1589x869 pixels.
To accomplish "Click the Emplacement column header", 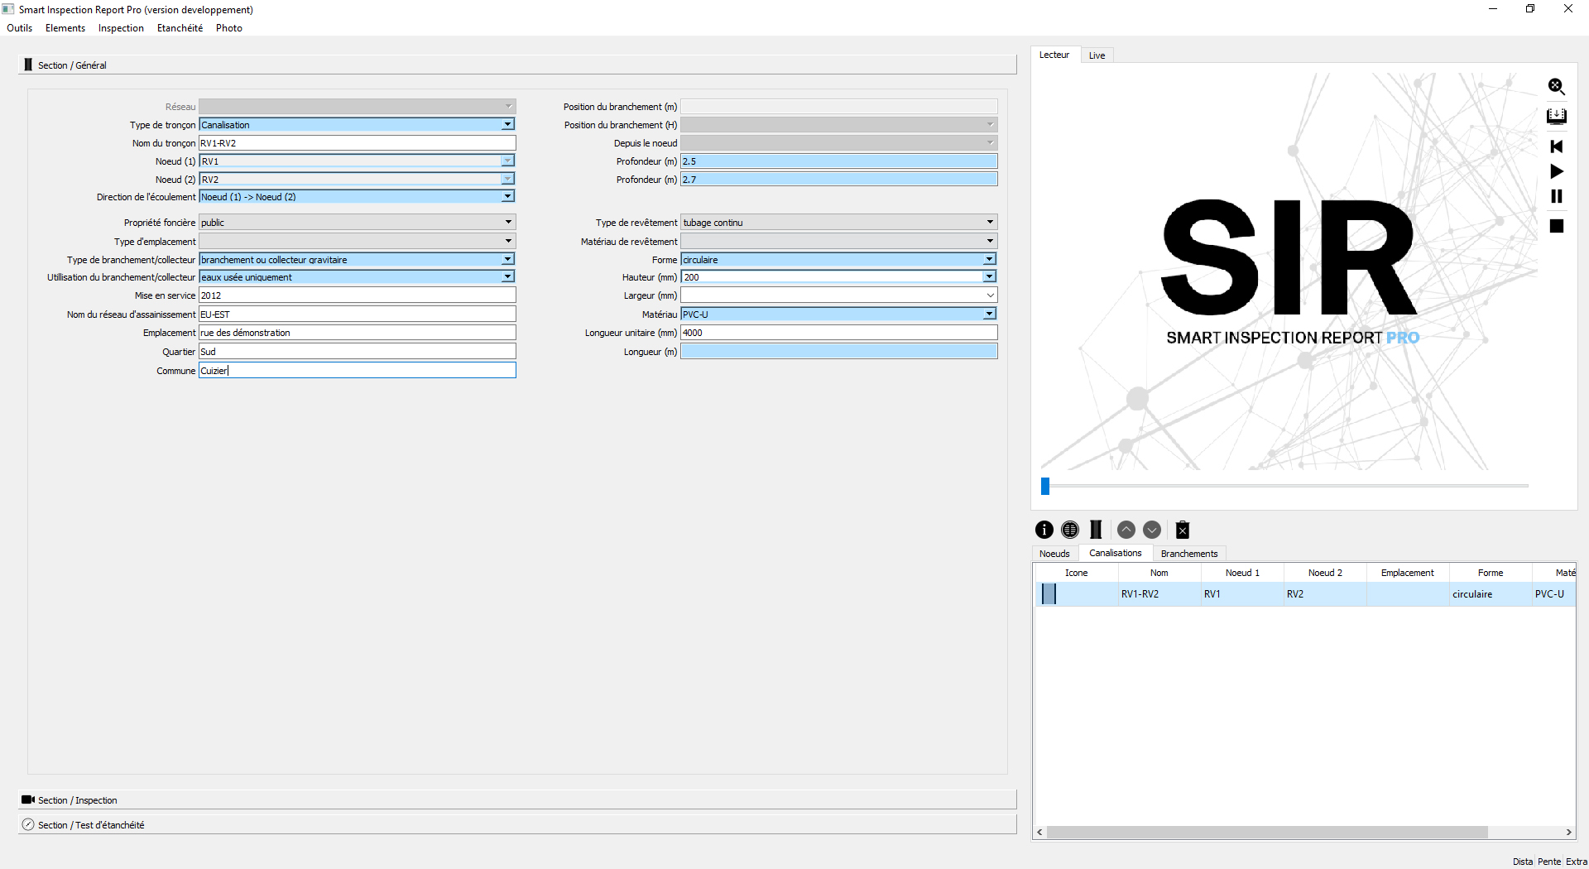I will click(1408, 573).
